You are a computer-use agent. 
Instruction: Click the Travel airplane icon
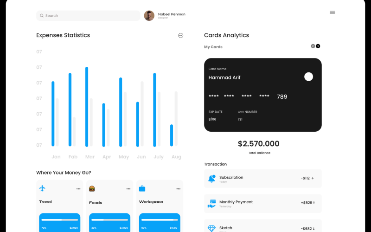(42, 188)
